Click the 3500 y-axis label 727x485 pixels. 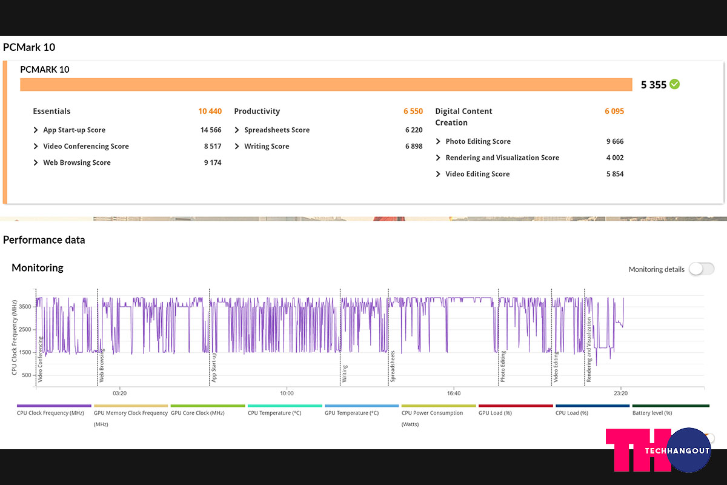(26, 307)
